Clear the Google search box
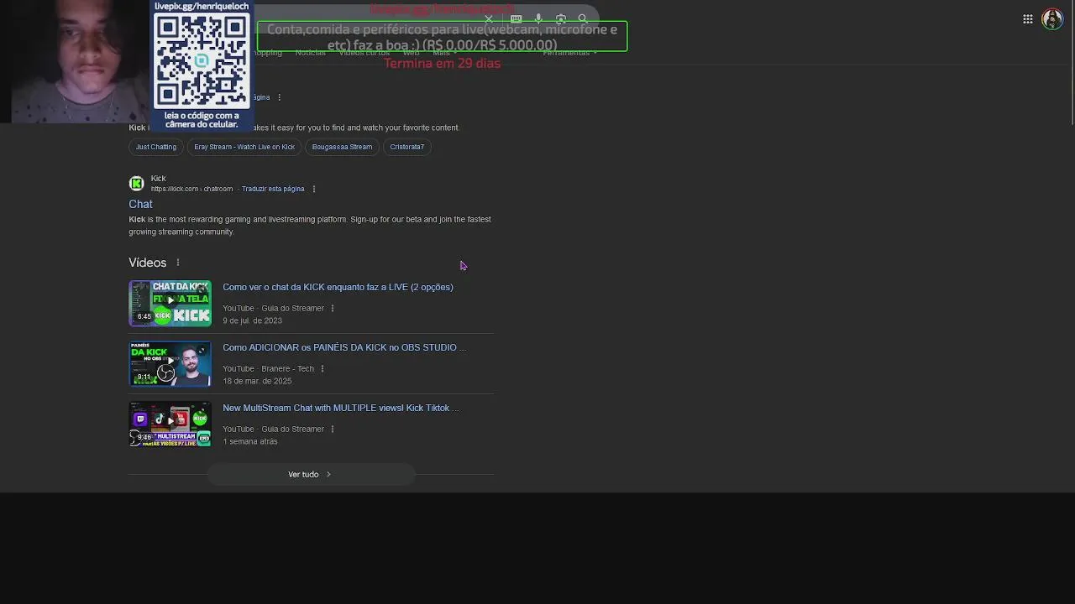The width and height of the screenshot is (1075, 604). pyautogui.click(x=489, y=18)
